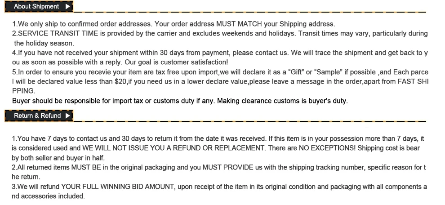Click the MUST PROVIDE text in return rule two
The height and width of the screenshot is (205, 445).
(227, 167)
